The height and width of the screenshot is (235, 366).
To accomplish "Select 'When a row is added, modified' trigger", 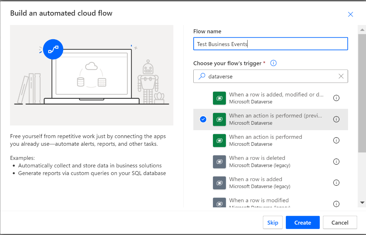I will pyautogui.click(x=276, y=98).
